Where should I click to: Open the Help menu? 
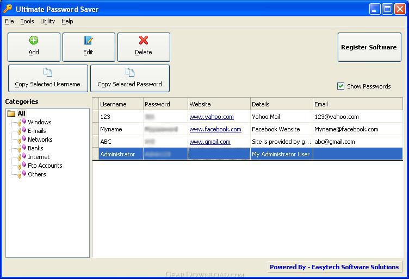67,21
